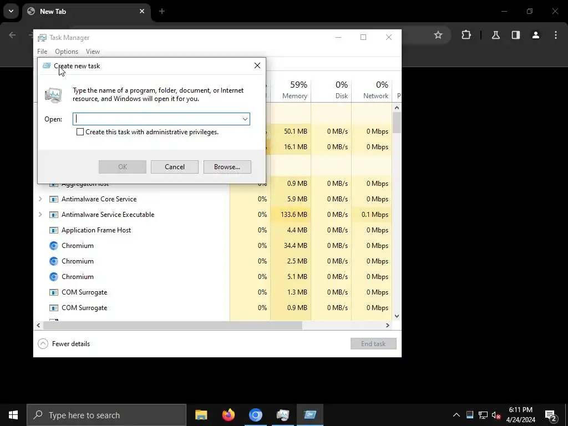Screen dimensions: 568x426
Task: Open the dropdown arrow in Open field
Action: pos(245,119)
